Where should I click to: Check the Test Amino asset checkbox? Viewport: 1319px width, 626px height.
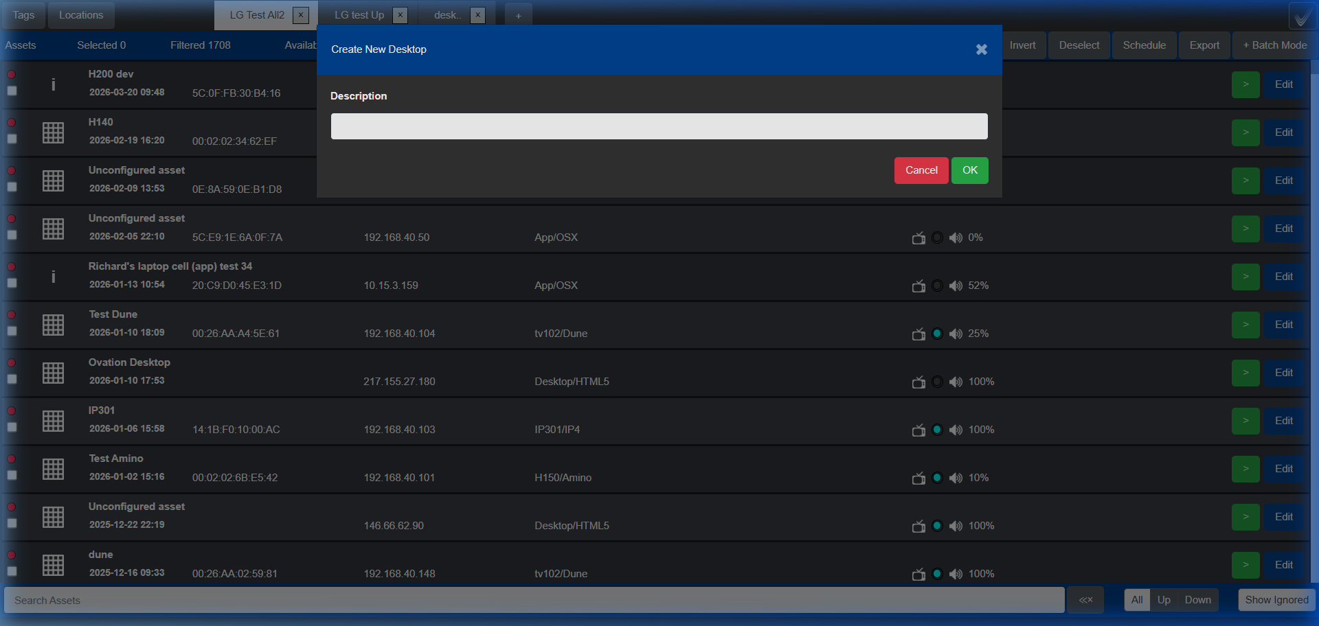(12, 475)
